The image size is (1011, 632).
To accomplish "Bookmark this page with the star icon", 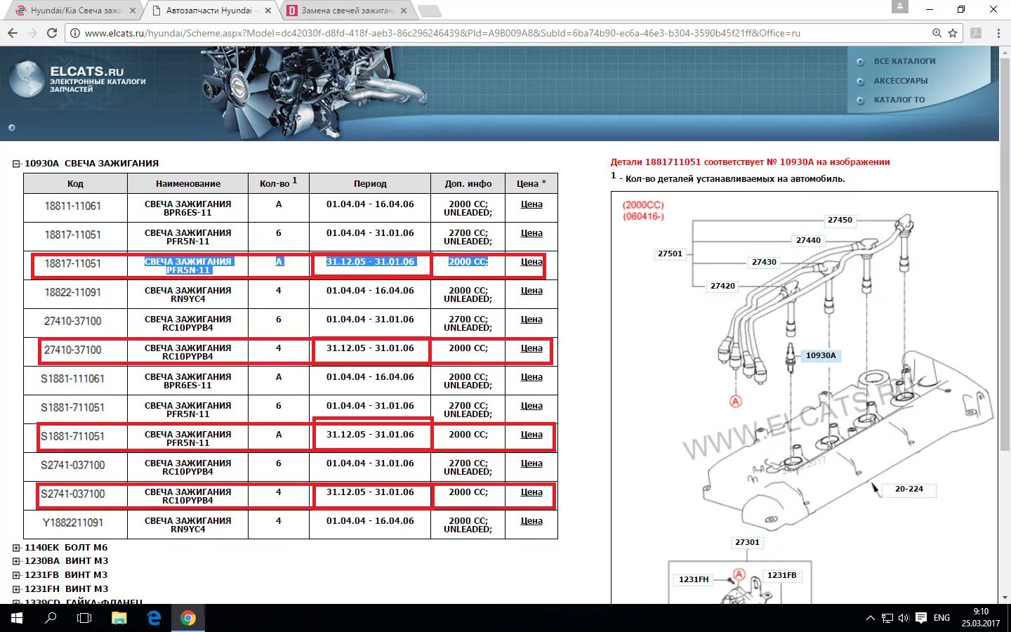I will click(x=953, y=33).
